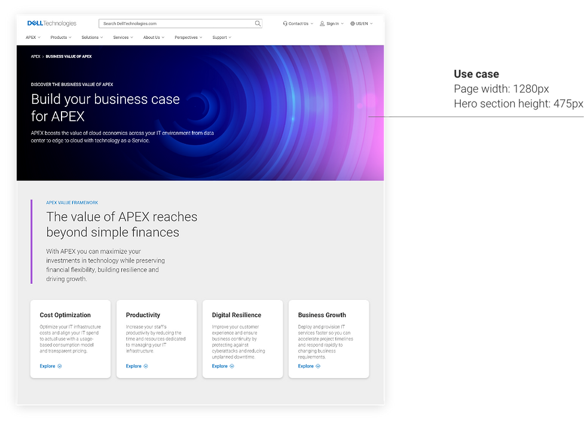584x423 pixels.
Task: Open the Solutions navigation menu
Action: (92, 37)
